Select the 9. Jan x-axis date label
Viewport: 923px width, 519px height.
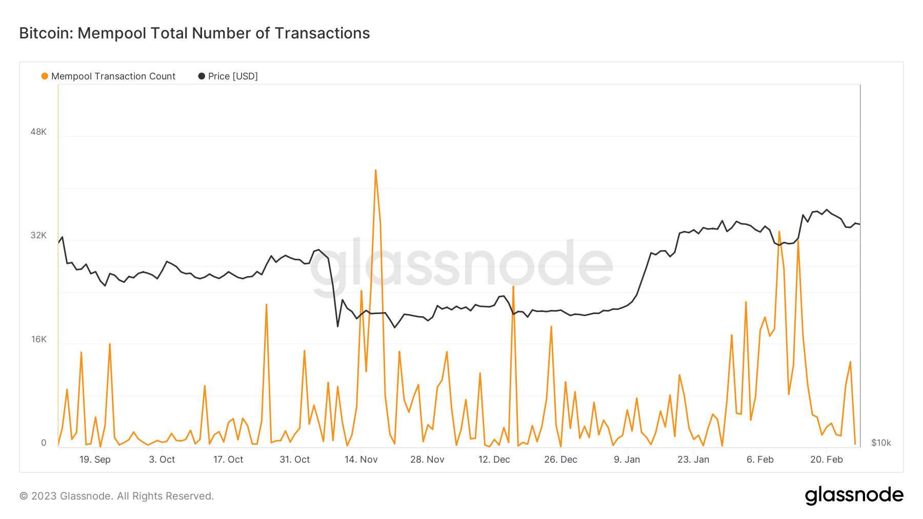(x=627, y=460)
